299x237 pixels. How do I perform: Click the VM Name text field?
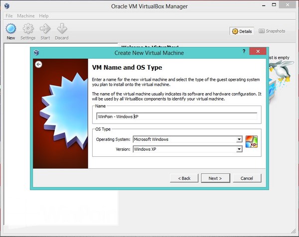(x=177, y=117)
